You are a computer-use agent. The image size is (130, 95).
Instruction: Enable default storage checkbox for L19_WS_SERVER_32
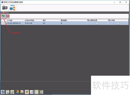(x=118, y=23)
